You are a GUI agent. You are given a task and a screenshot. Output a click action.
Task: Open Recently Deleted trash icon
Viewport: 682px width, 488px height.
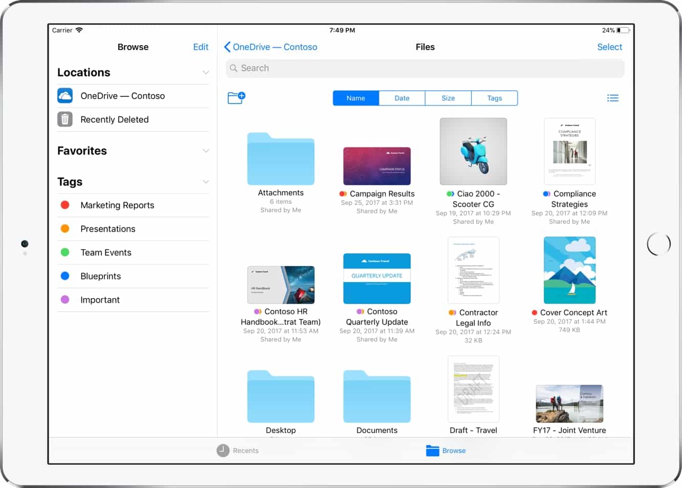[65, 119]
